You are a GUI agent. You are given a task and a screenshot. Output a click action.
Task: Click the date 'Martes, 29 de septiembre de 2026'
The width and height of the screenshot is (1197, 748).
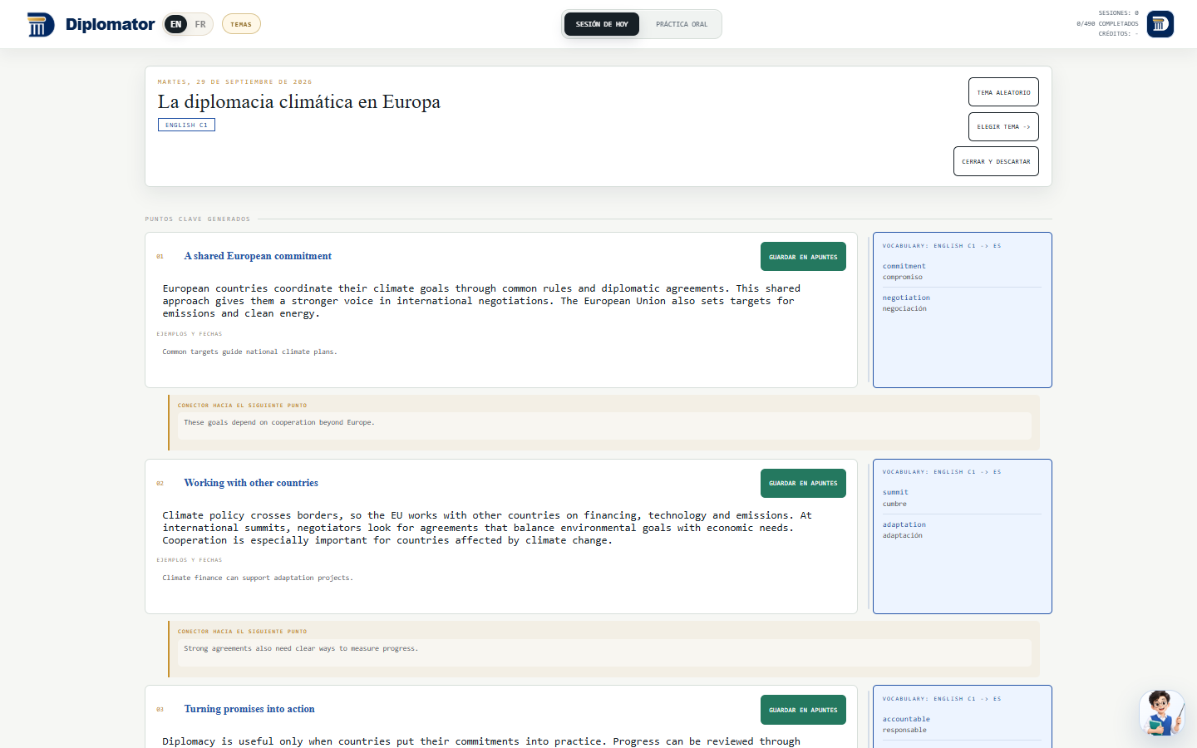coord(234,81)
